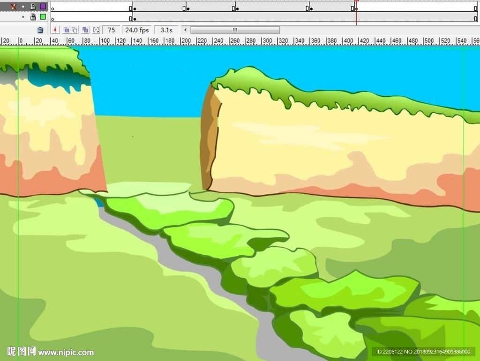
Task: Click the 3.1s elapsed time display
Action: point(166,30)
